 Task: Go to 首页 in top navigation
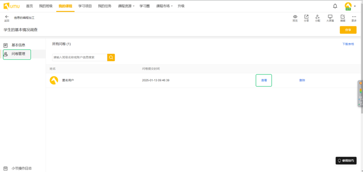click(29, 6)
